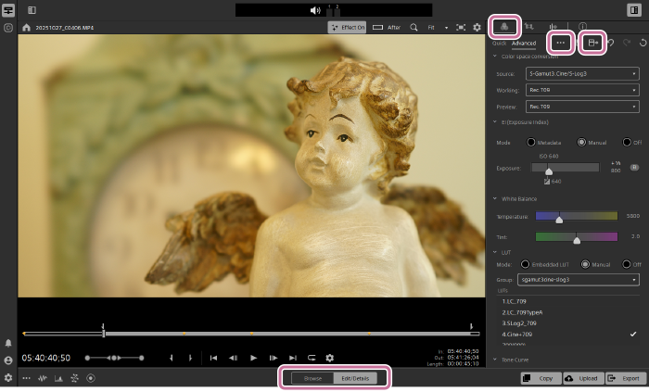Toggle the Effect On button

[x=348, y=27]
